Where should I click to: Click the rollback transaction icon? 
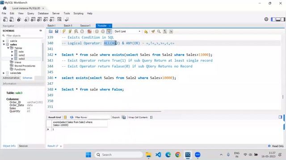pyautogui.click(x=103, y=32)
